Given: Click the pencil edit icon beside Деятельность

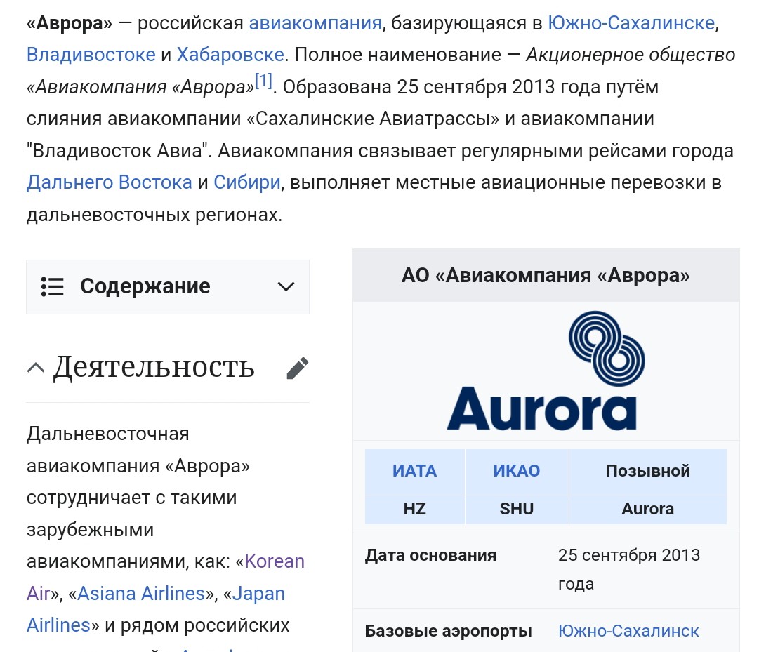Looking at the screenshot, I should (x=297, y=368).
